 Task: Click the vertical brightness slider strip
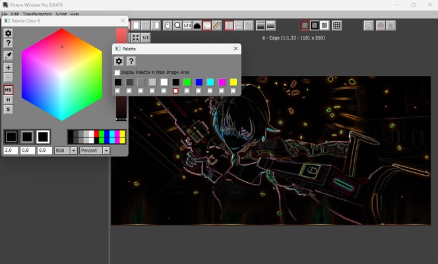[121, 75]
